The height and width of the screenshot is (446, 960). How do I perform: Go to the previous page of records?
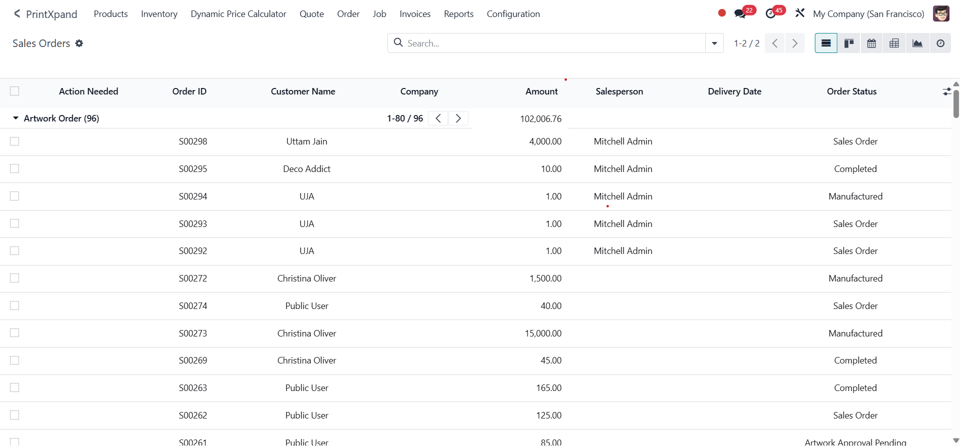pyautogui.click(x=775, y=43)
